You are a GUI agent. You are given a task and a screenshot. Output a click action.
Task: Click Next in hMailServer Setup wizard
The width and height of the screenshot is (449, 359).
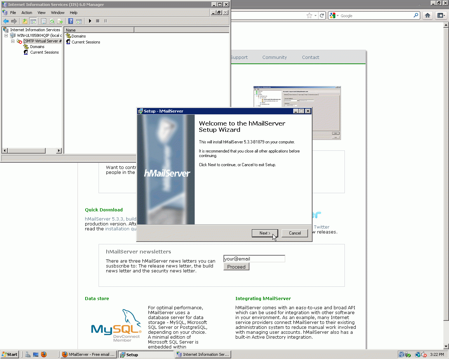click(265, 233)
